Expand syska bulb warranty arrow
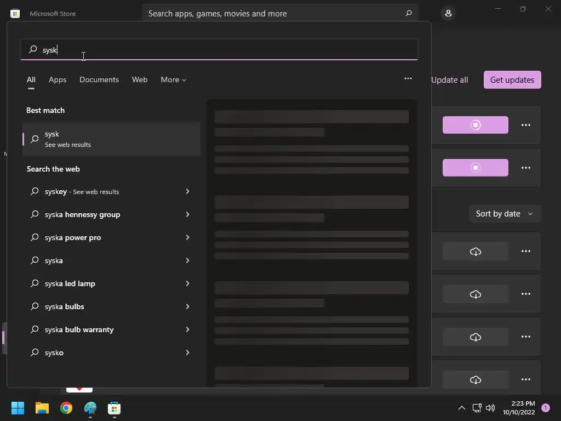Screen dimensions: 561x421 (x=187, y=329)
